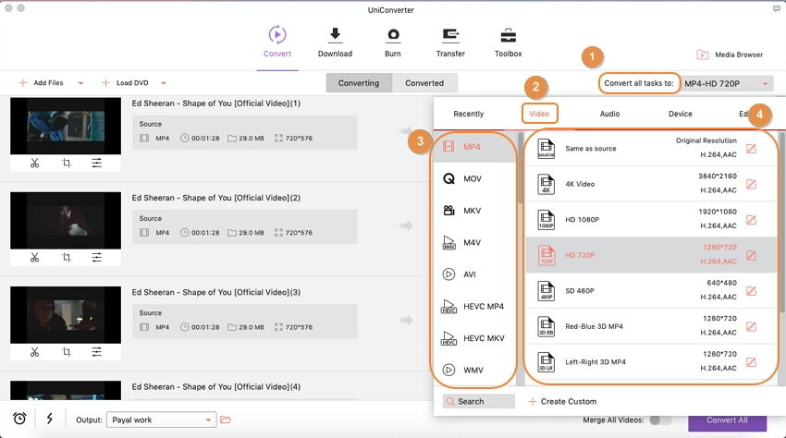Image resolution: width=786 pixels, height=438 pixels.
Task: Trim video (3) with scissors icon
Action: pyautogui.click(x=34, y=352)
